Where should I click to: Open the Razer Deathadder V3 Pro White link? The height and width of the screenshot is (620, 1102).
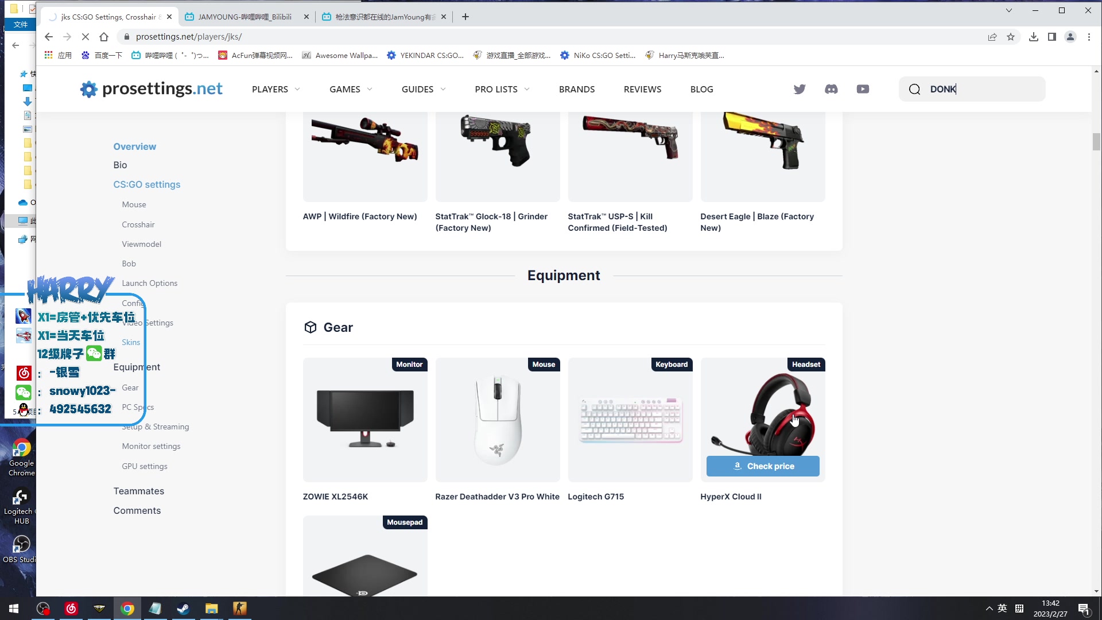tap(497, 497)
